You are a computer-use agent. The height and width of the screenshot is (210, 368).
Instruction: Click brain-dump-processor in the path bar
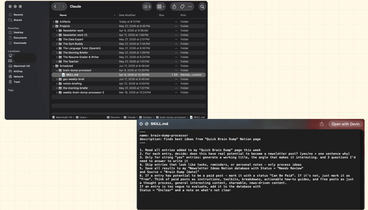click(171, 117)
